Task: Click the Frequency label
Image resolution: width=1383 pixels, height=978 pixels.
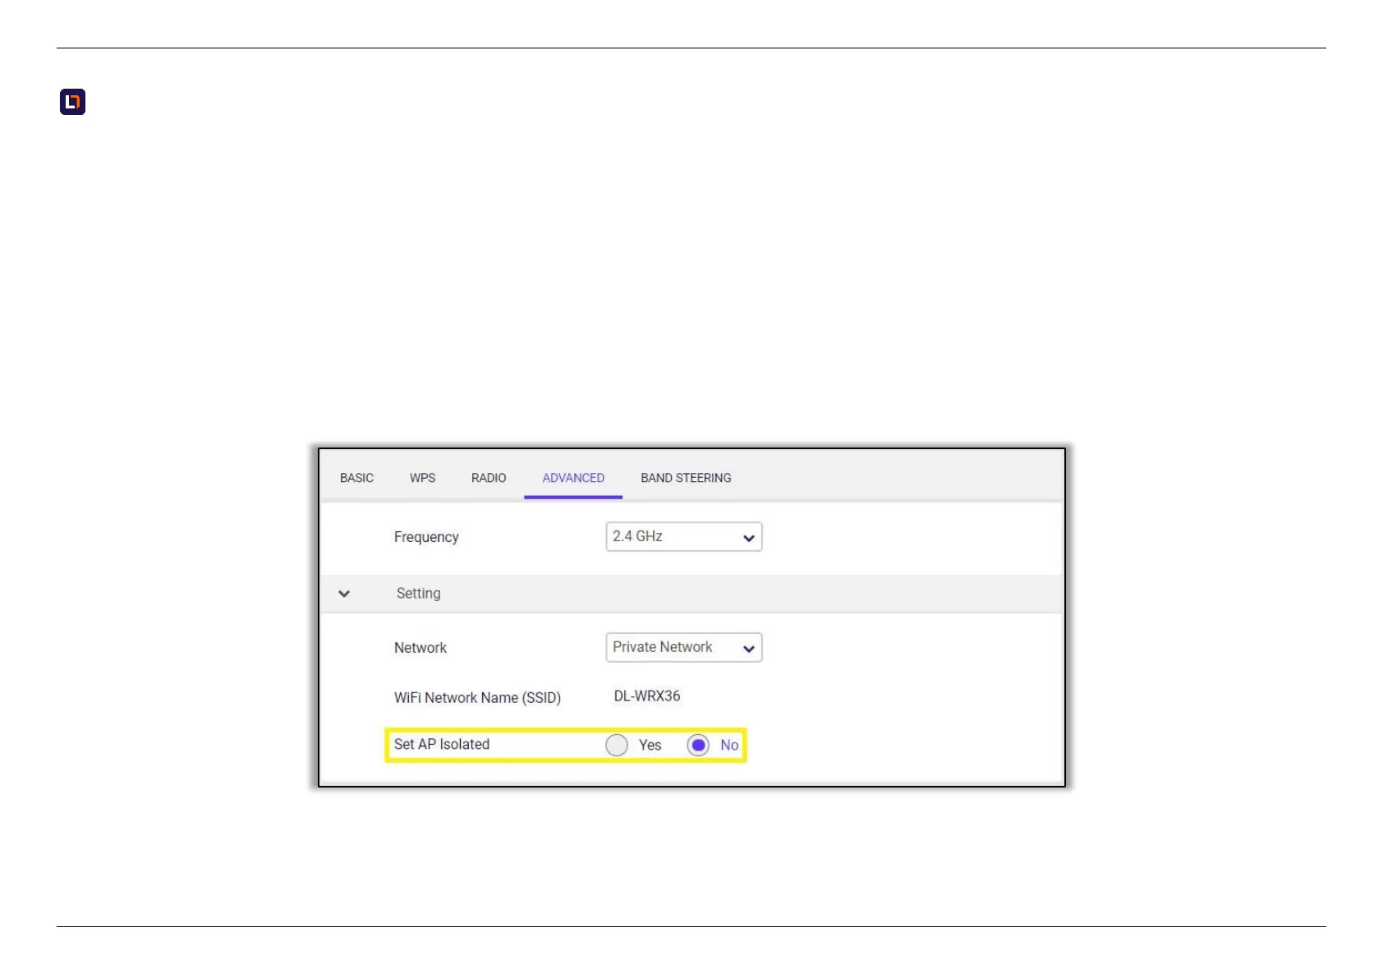Action: (x=426, y=537)
